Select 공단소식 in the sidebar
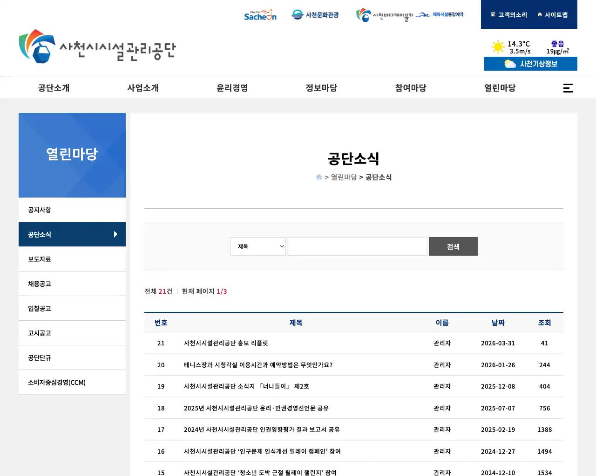Screen dimensions: 596x476 pyautogui.click(x=72, y=234)
